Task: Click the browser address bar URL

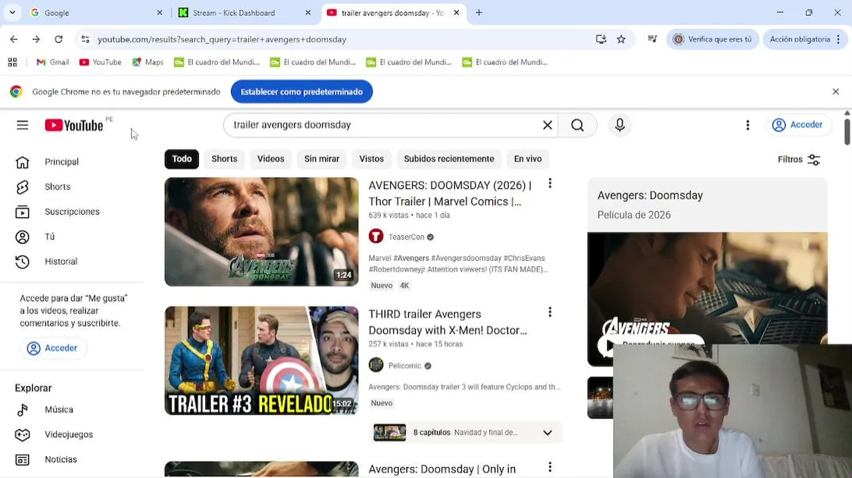Action: (222, 39)
